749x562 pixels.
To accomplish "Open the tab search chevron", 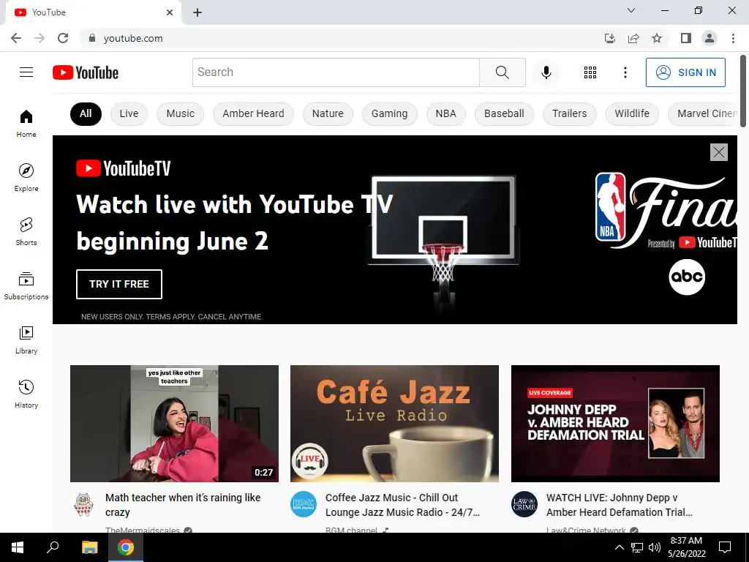I will click(631, 10).
